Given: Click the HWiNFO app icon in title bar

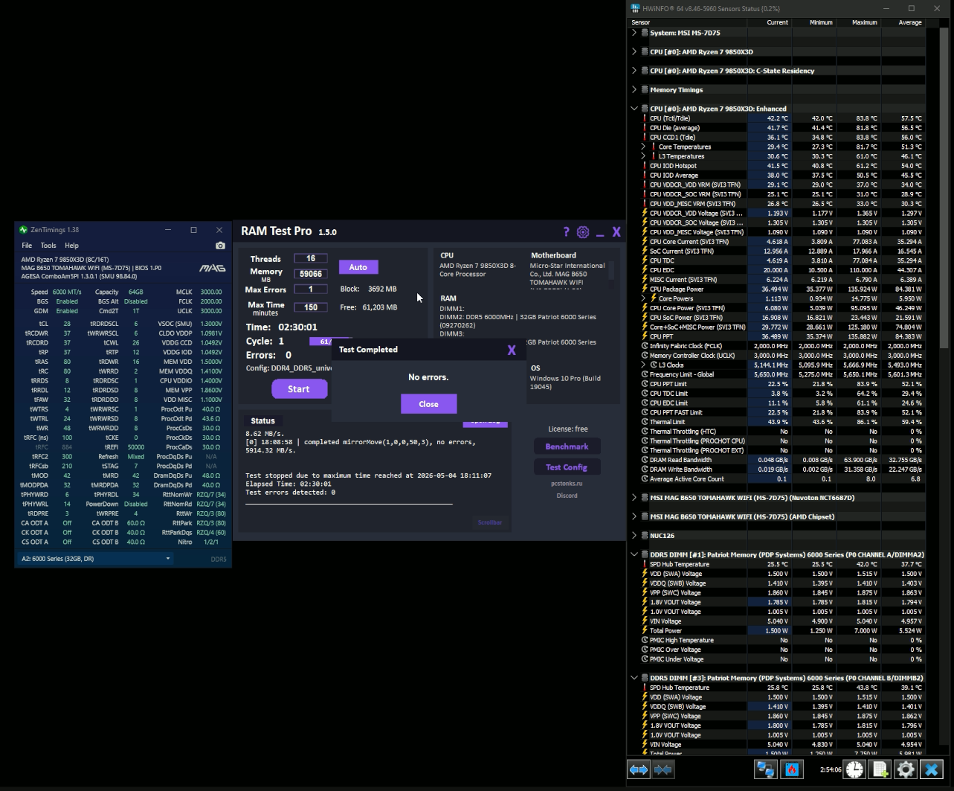Looking at the screenshot, I should pos(635,8).
